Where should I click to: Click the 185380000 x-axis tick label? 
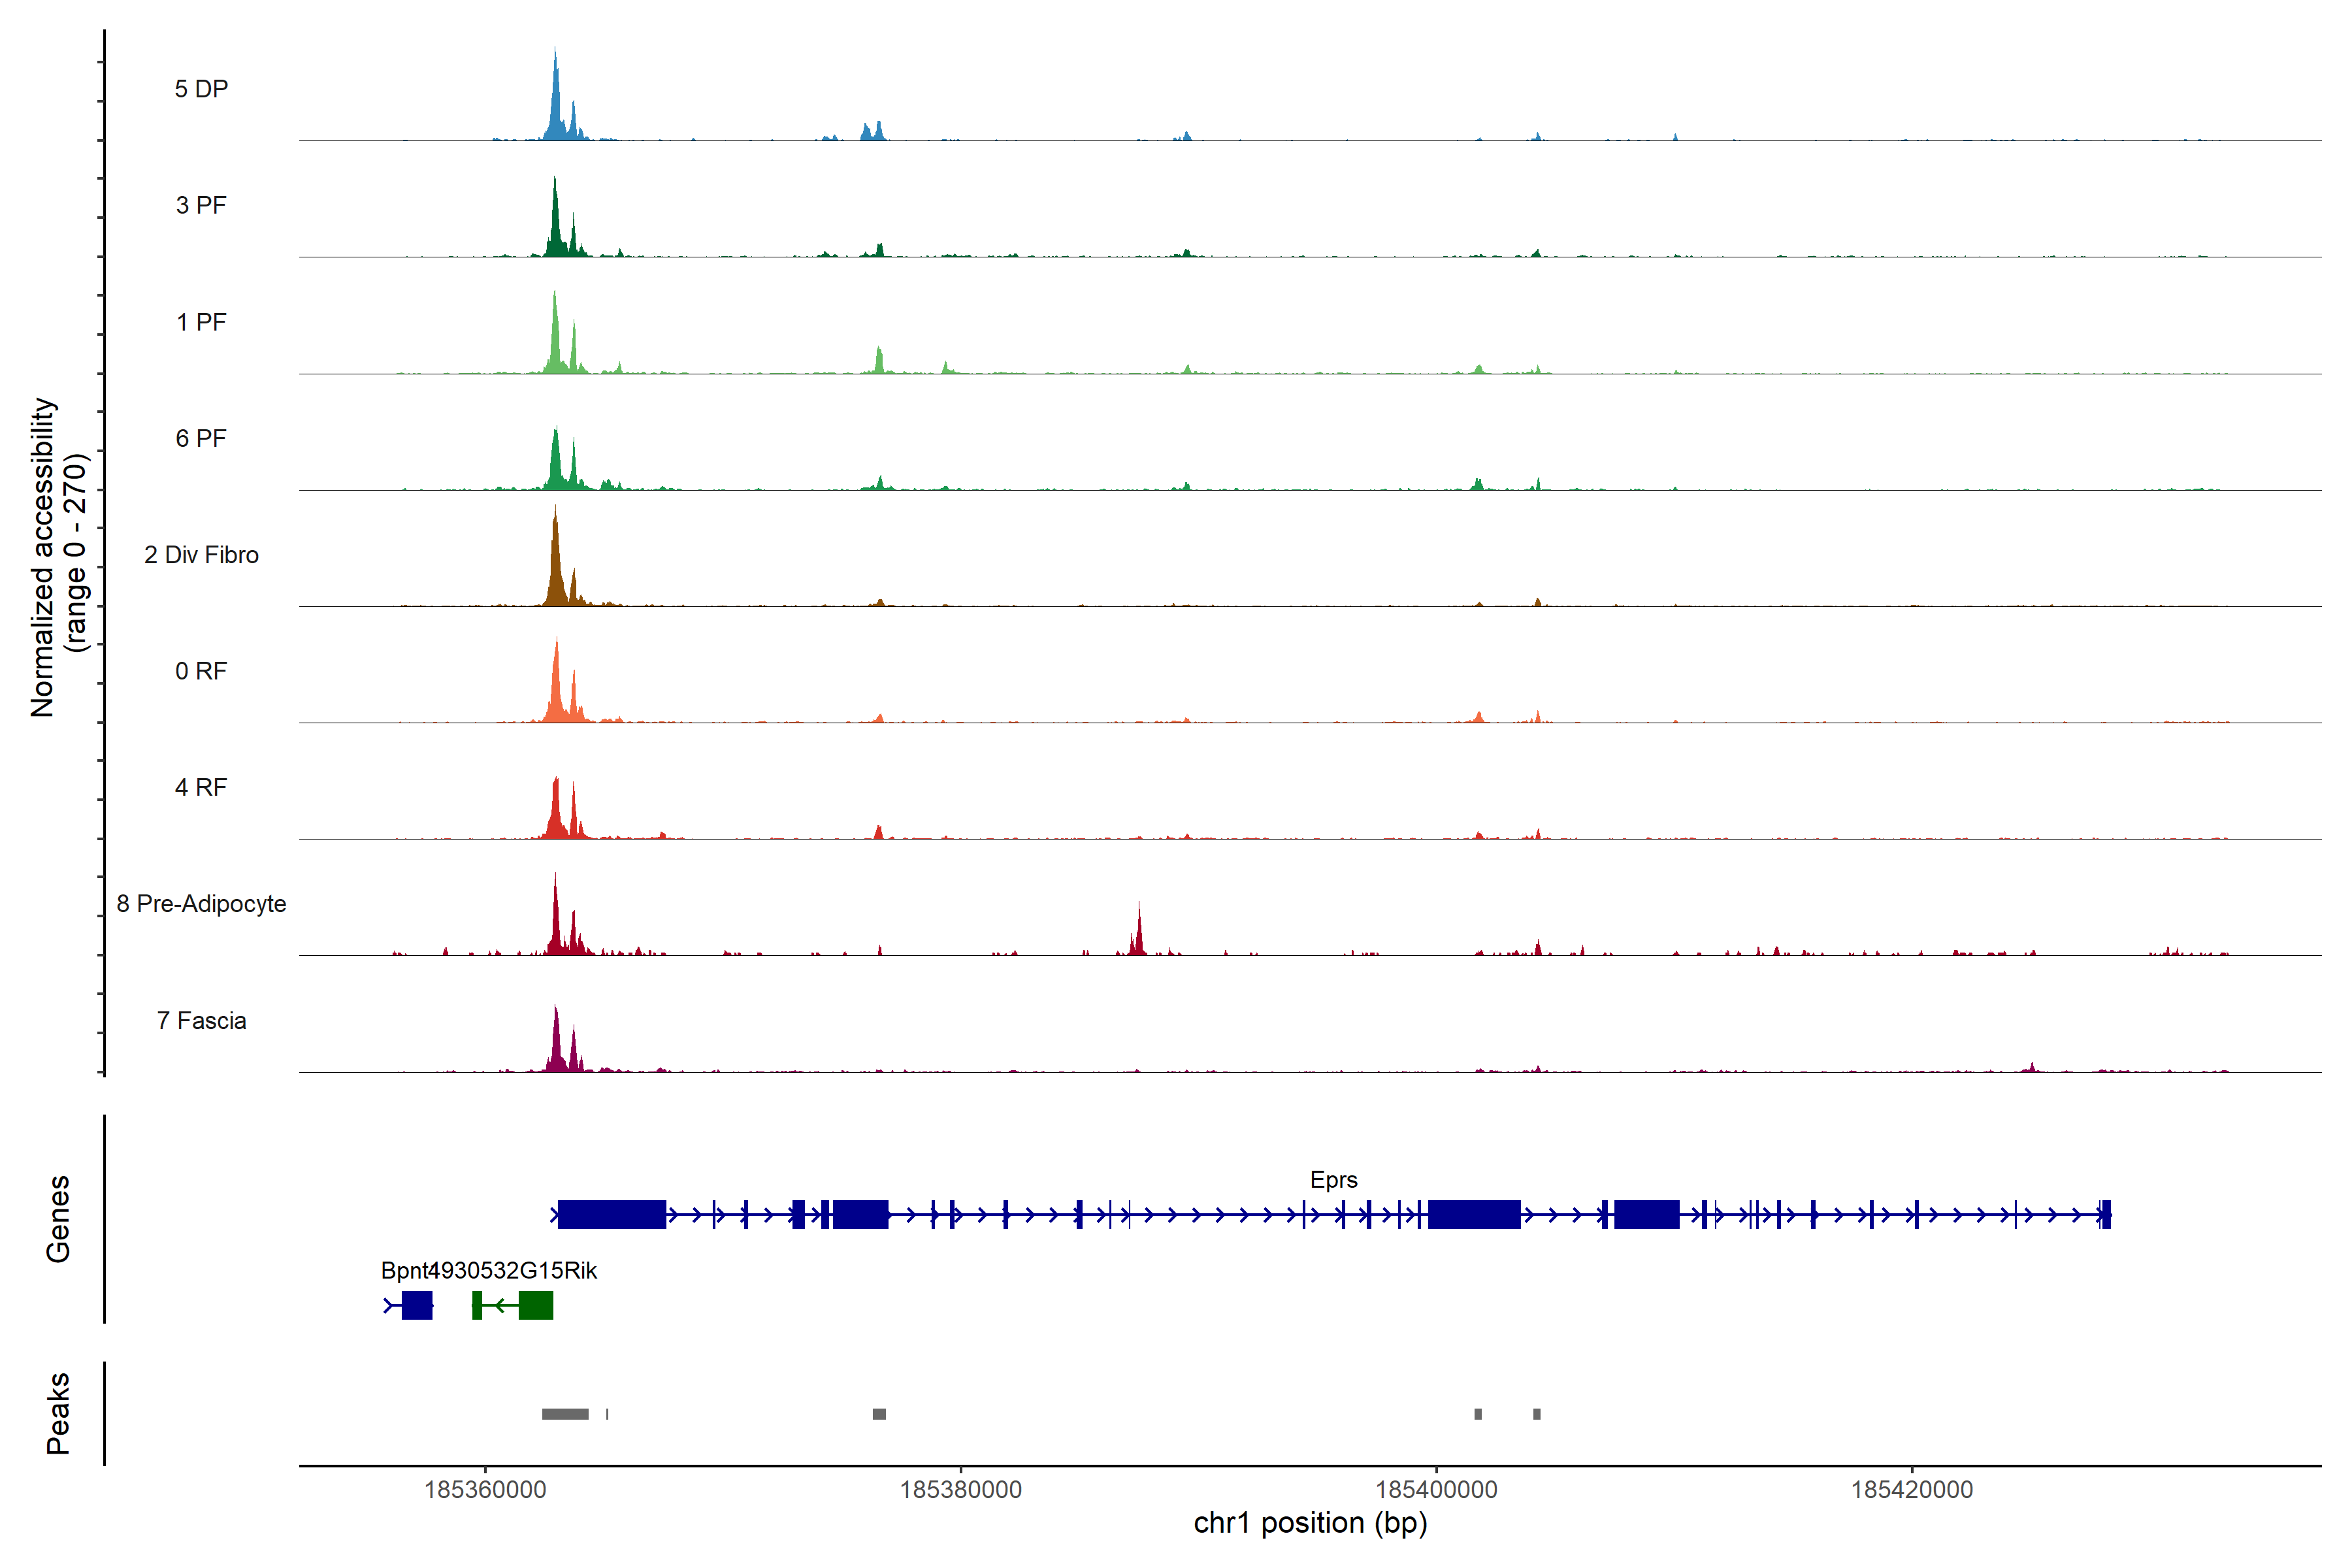pos(960,1489)
